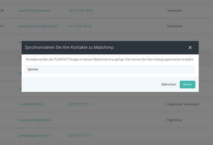Select Interessent tag in v.rossi row
Image resolution: width=213 pixels, height=145 pixels.
tap(192, 104)
